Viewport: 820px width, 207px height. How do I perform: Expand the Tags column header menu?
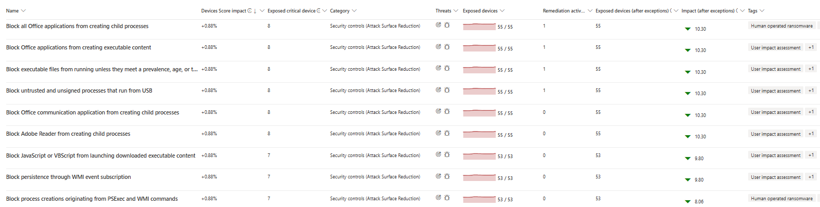762,11
